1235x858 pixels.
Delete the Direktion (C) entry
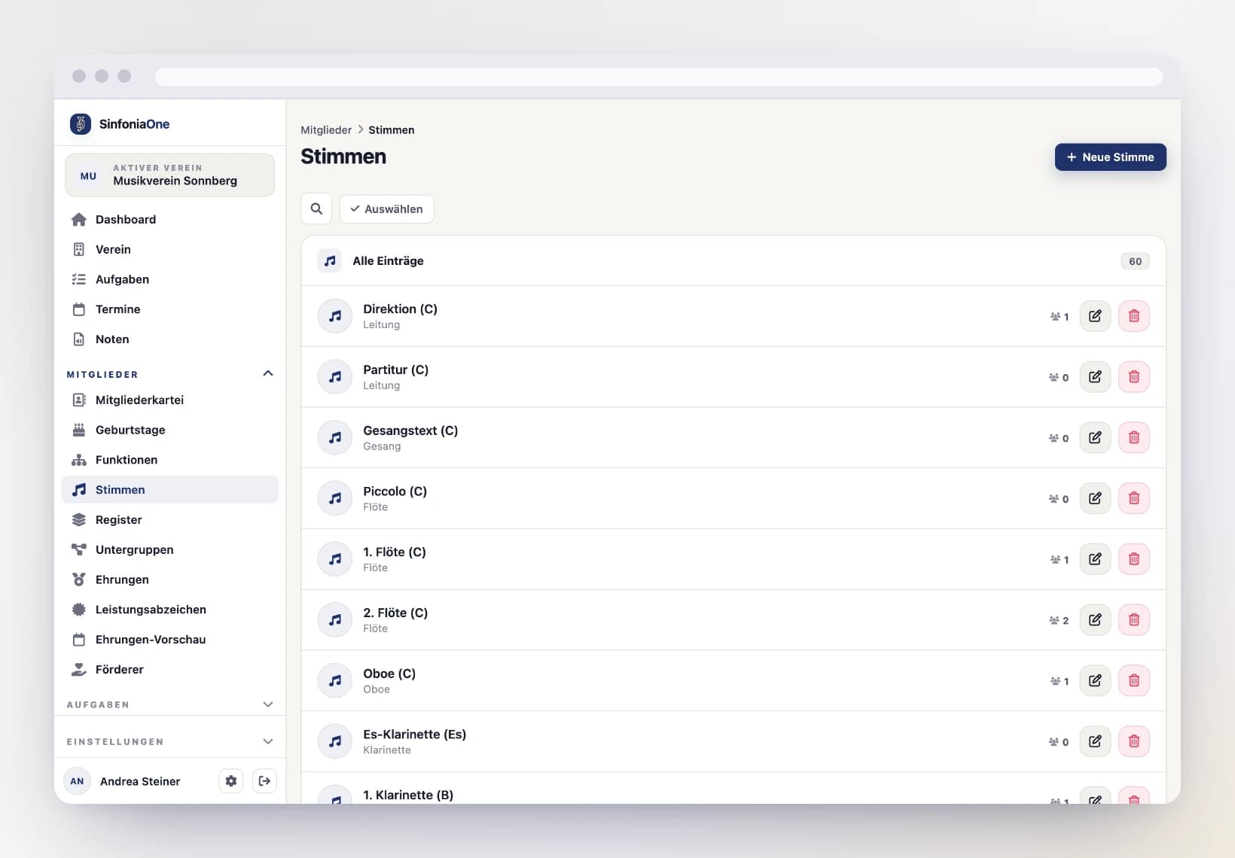click(x=1133, y=316)
